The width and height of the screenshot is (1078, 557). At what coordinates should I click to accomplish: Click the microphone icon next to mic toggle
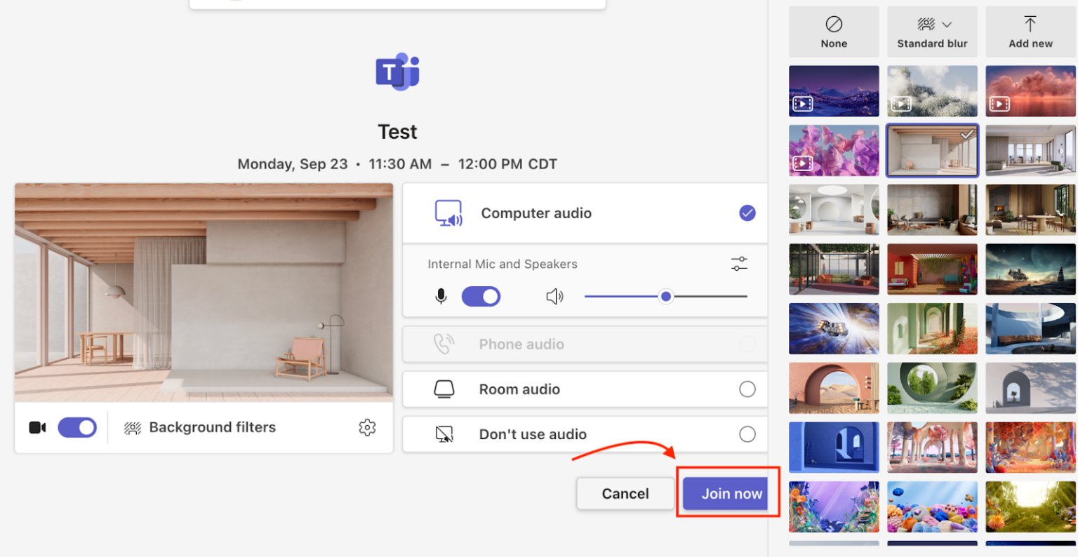pyautogui.click(x=441, y=296)
